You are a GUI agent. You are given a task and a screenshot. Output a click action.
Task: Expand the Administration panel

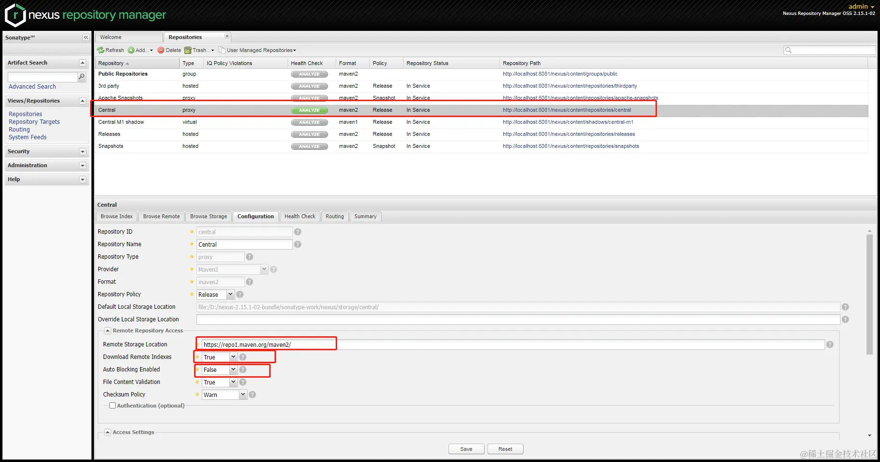point(82,166)
